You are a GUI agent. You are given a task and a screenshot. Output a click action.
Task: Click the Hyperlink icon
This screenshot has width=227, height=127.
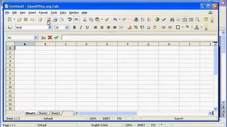136,19
